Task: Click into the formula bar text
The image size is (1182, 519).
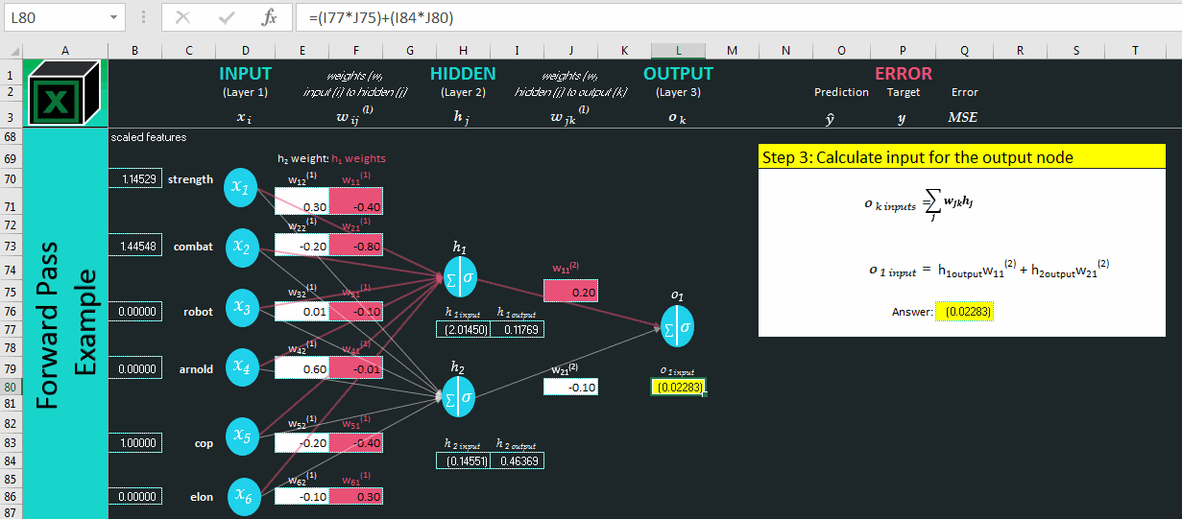Action: [735, 17]
